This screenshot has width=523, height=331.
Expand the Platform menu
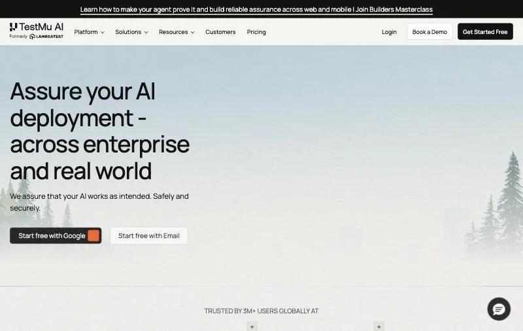[x=89, y=32]
